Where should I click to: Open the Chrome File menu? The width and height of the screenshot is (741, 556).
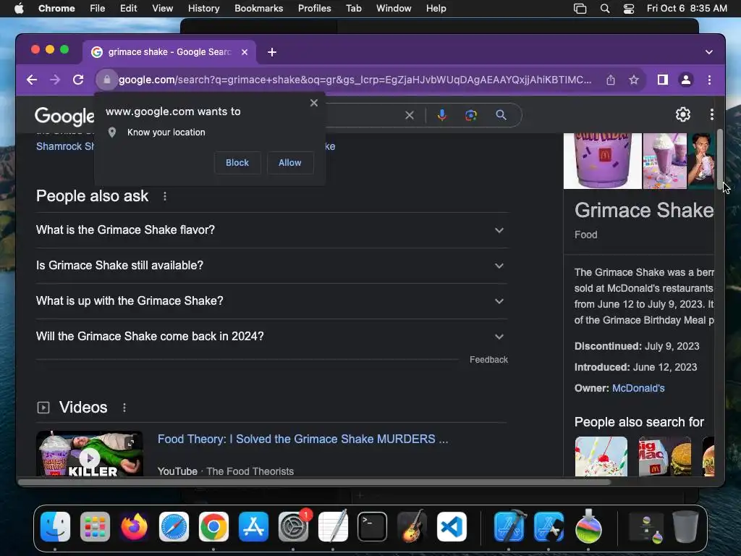(x=98, y=9)
